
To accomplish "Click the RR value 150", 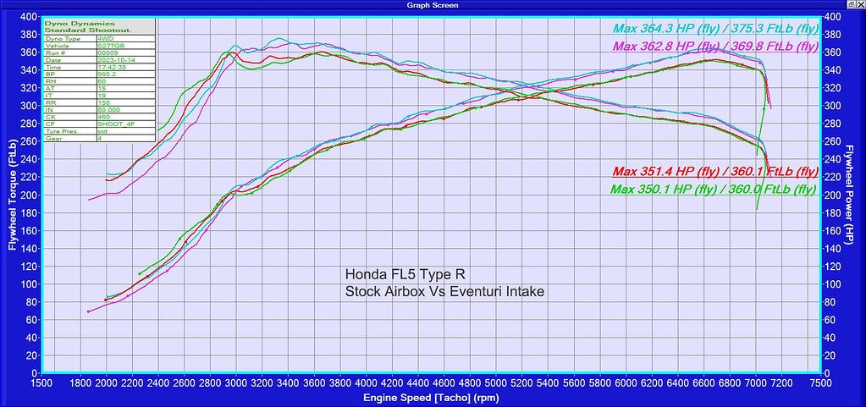I will point(127,102).
